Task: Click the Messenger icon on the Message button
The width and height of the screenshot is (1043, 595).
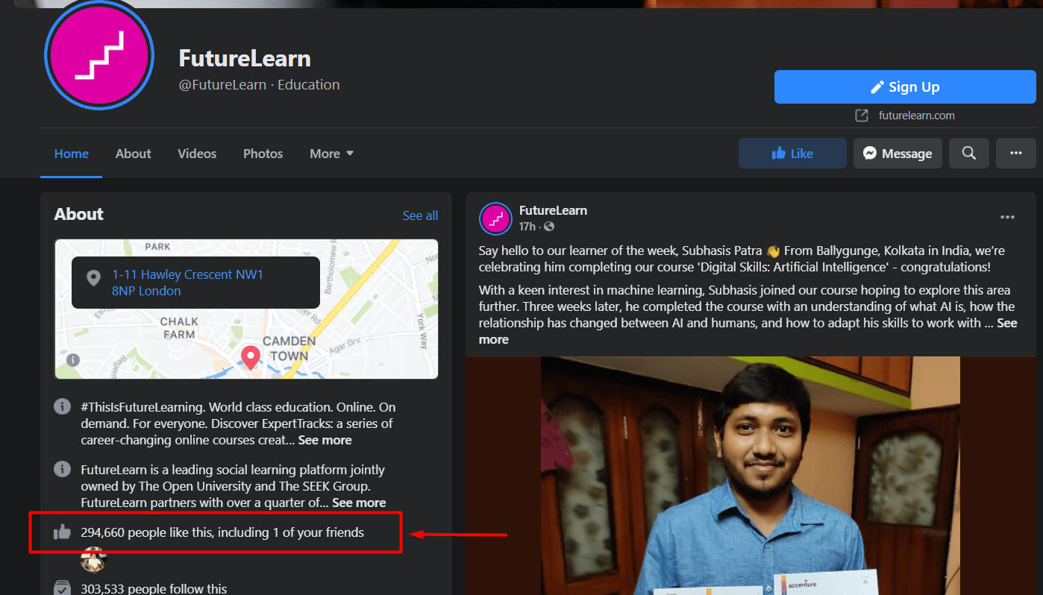Action: point(870,154)
